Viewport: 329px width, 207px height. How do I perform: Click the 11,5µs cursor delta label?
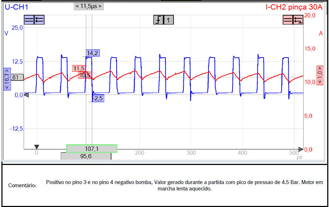(x=89, y=6)
